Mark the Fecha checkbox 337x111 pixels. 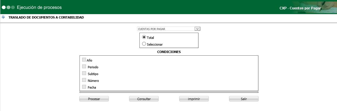(84, 87)
